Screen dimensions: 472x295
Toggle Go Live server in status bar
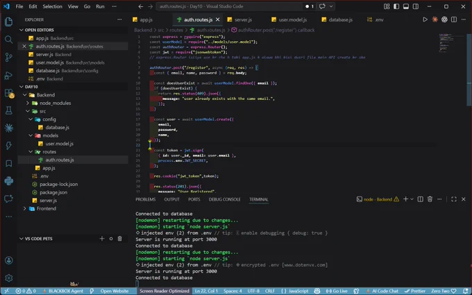(337, 291)
